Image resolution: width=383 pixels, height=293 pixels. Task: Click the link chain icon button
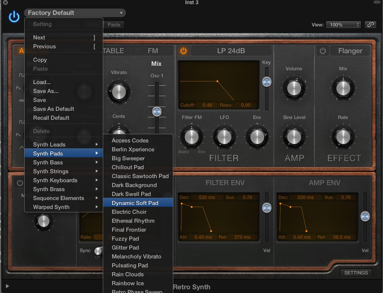[x=370, y=25]
